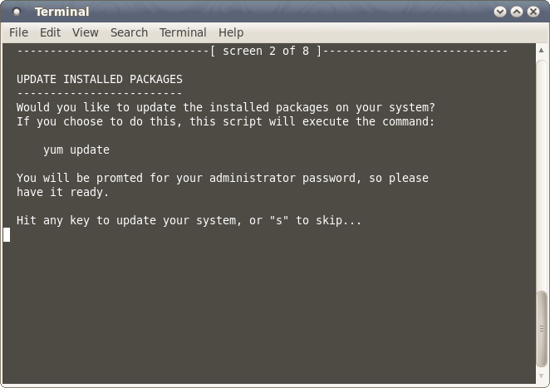Open the Edit menu
The height and width of the screenshot is (388, 550).
tap(50, 32)
